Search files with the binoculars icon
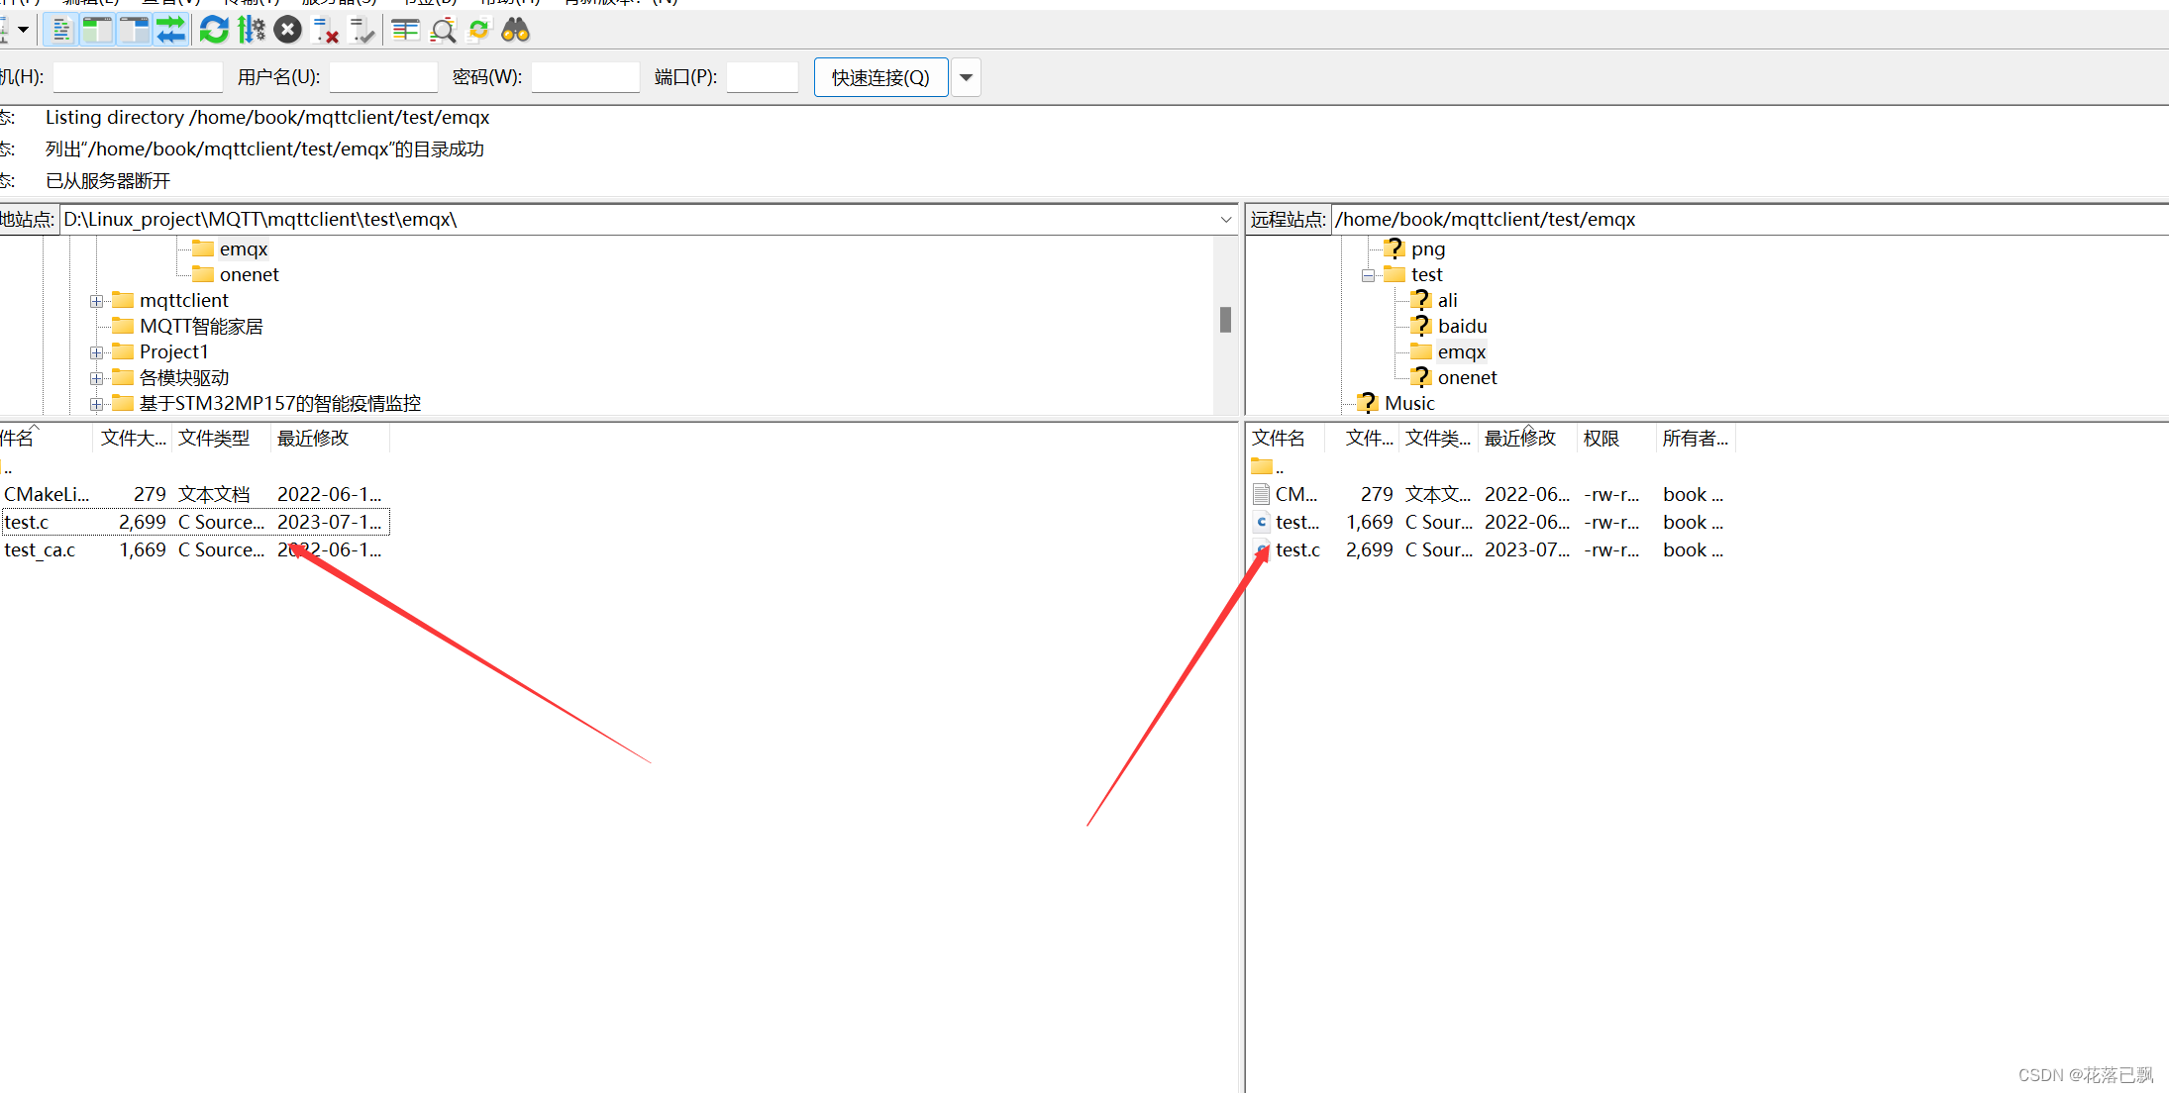Image resolution: width=2169 pixels, height=1093 pixels. 516,31
